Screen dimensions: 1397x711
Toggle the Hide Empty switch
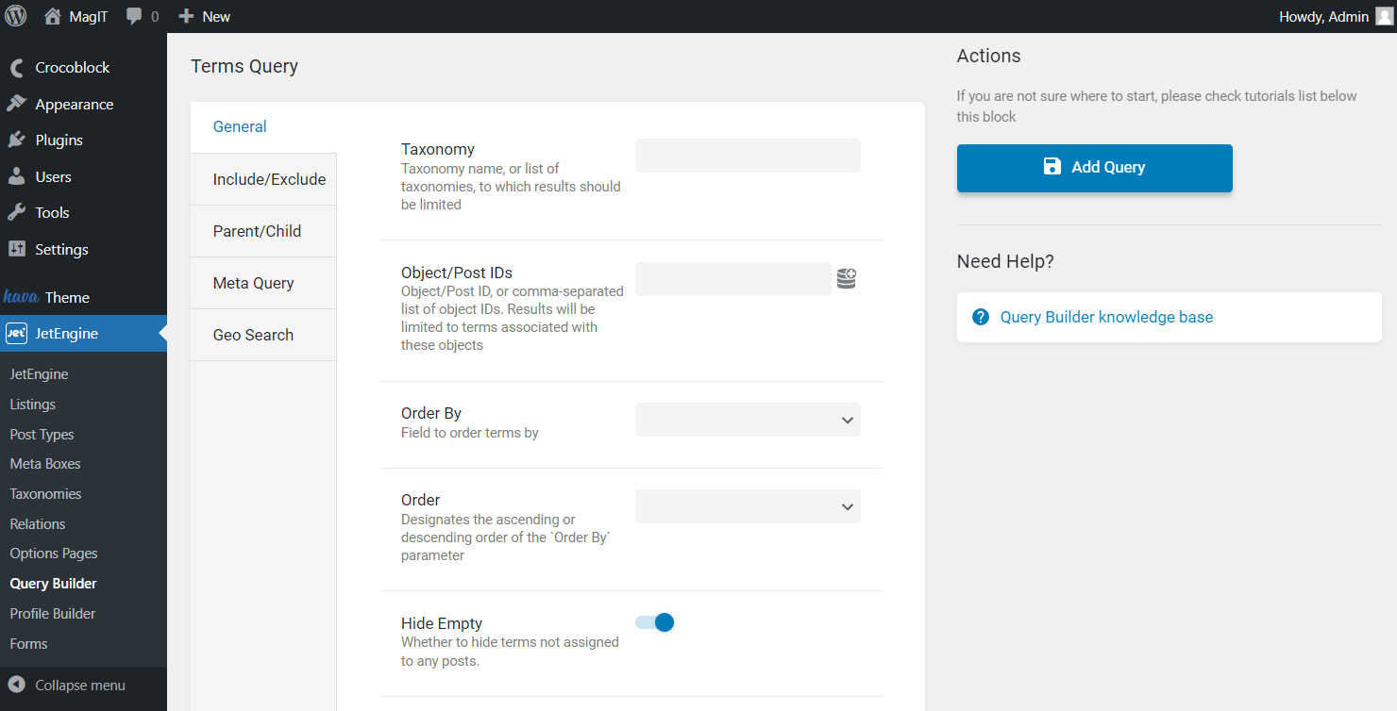[655, 622]
